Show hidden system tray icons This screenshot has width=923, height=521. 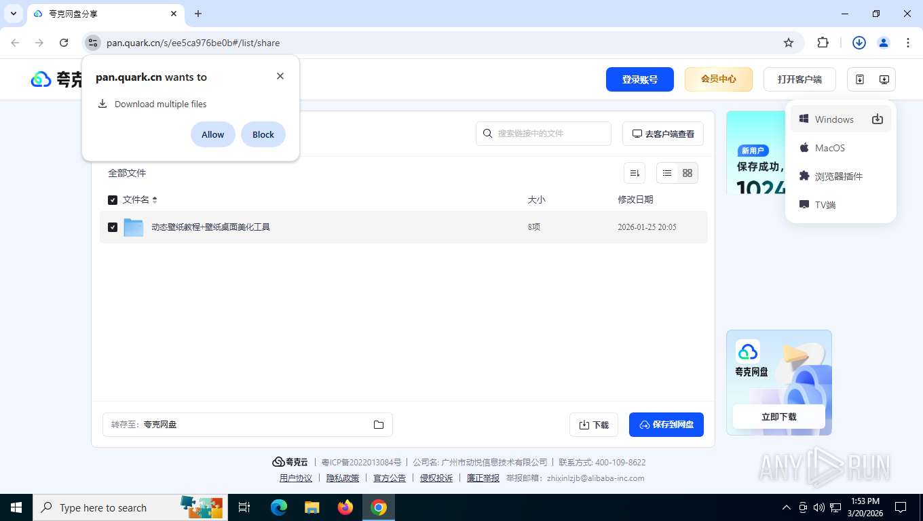[787, 507]
